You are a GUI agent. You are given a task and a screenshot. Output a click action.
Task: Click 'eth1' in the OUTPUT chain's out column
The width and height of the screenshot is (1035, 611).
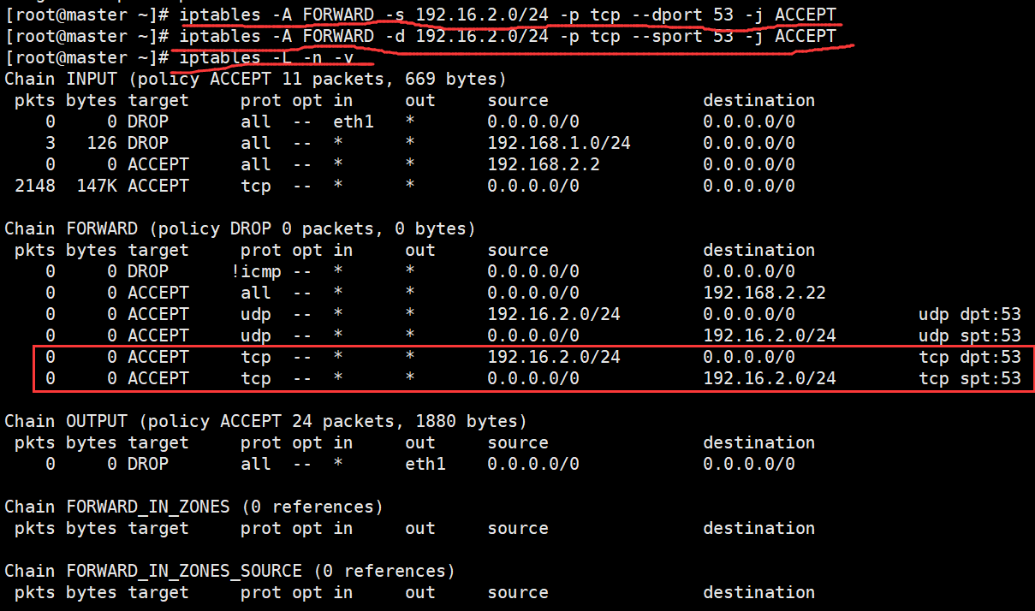425,464
